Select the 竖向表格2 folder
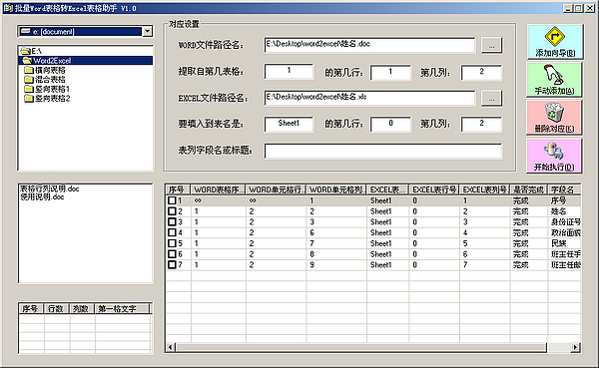 point(47,99)
